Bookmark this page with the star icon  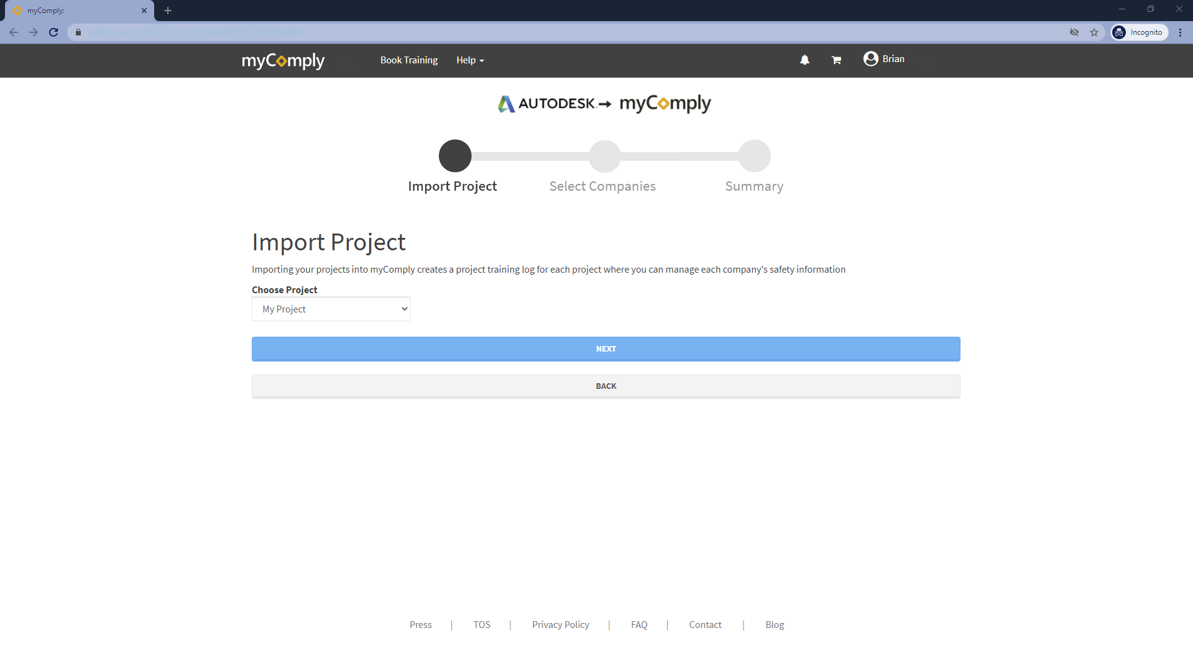coord(1094,32)
